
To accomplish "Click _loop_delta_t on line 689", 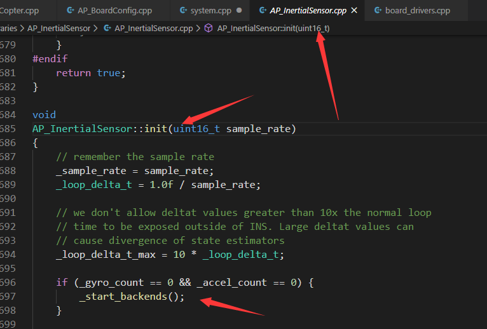I will point(94,184).
